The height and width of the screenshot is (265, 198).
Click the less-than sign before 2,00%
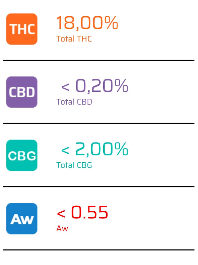[x=65, y=150]
